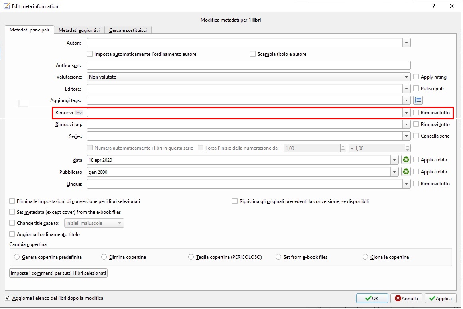The image size is (463, 309).
Task: Click the Applica button
Action: 441,298
